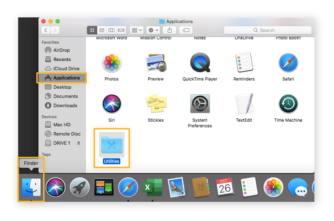Select the Stickies app icon

(x=156, y=104)
